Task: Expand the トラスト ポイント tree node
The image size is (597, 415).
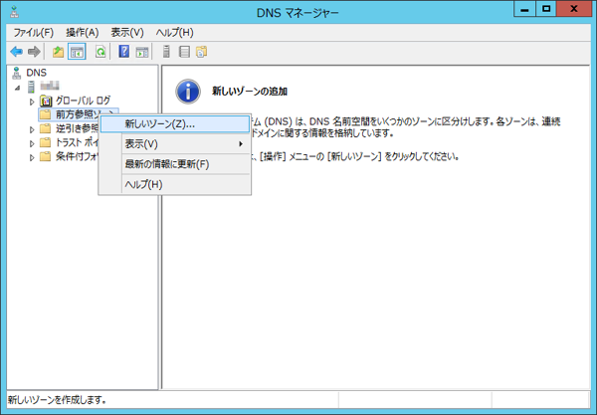Action: (32, 143)
